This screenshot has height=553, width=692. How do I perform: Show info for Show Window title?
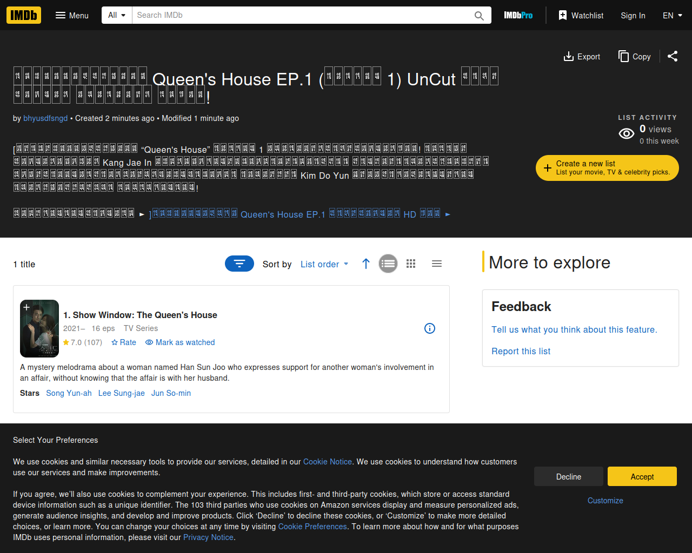(x=430, y=328)
